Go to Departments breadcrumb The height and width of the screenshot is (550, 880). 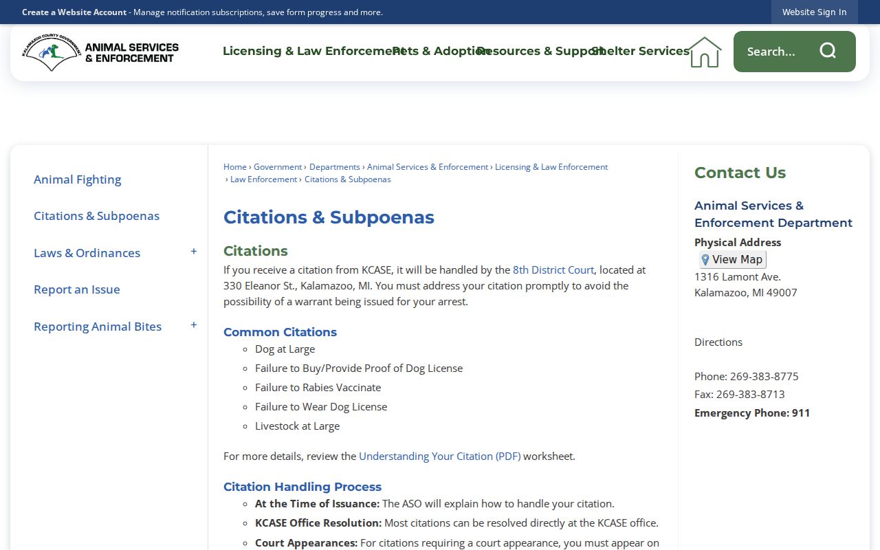pyautogui.click(x=335, y=167)
